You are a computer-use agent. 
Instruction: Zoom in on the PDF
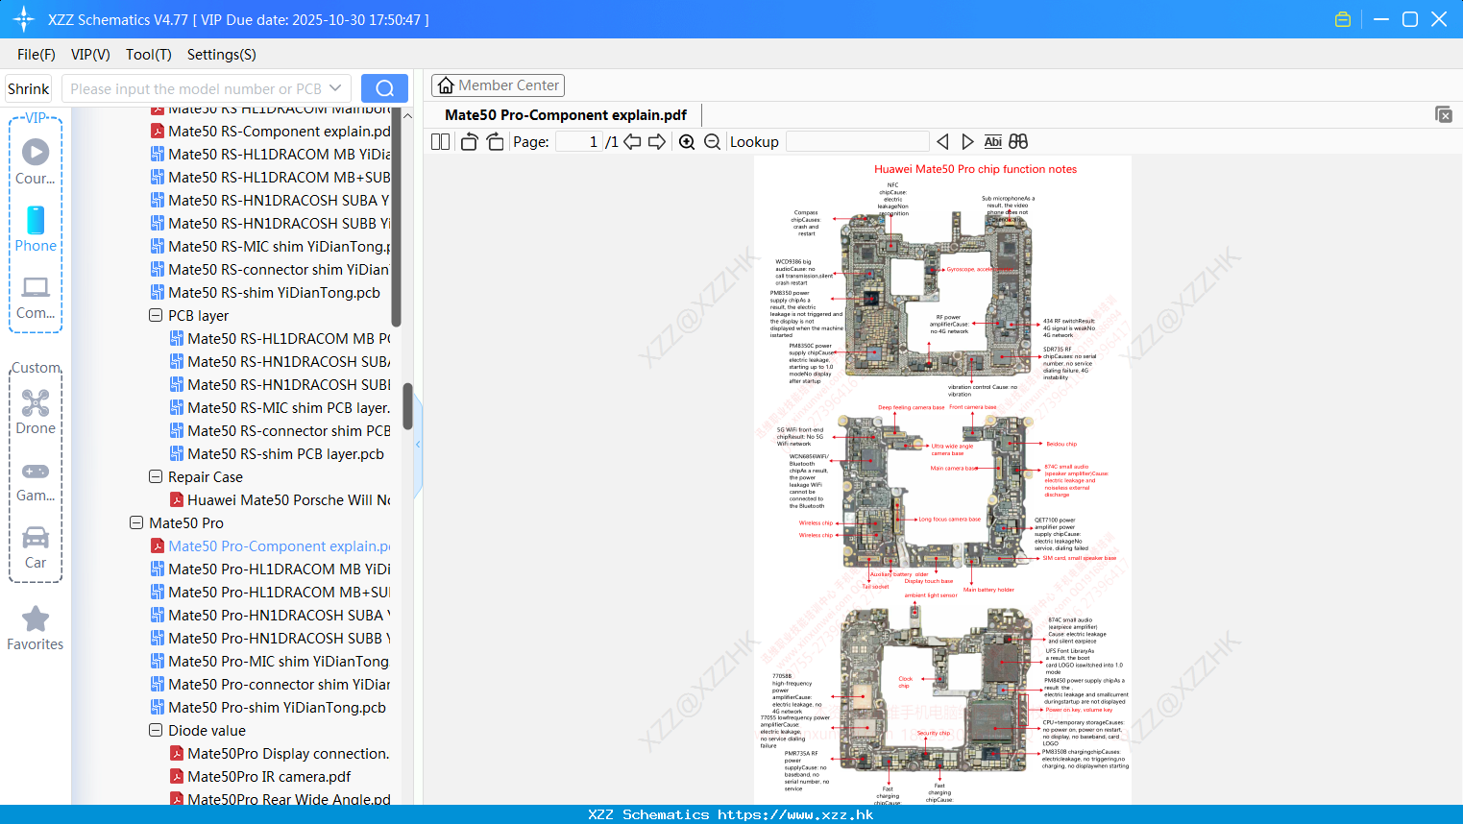click(687, 142)
